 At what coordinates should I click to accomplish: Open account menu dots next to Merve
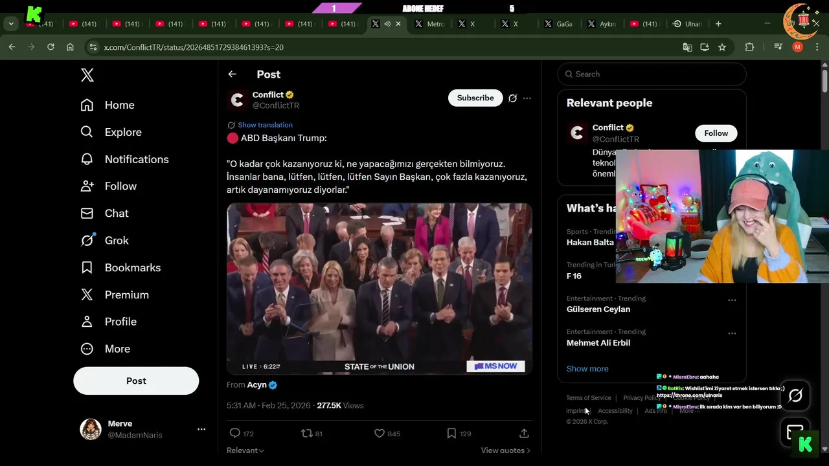[x=201, y=429]
